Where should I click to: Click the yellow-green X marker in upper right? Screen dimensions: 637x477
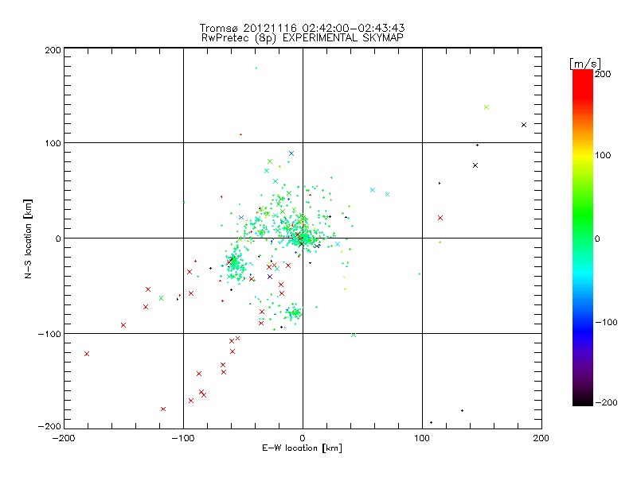[487, 107]
